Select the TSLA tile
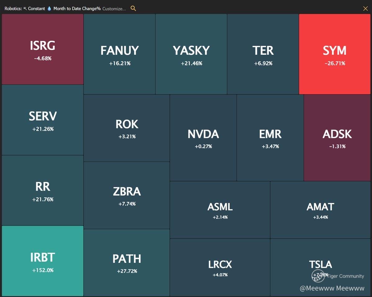Image resolution: width=372 pixels, height=297 pixels. 321,267
